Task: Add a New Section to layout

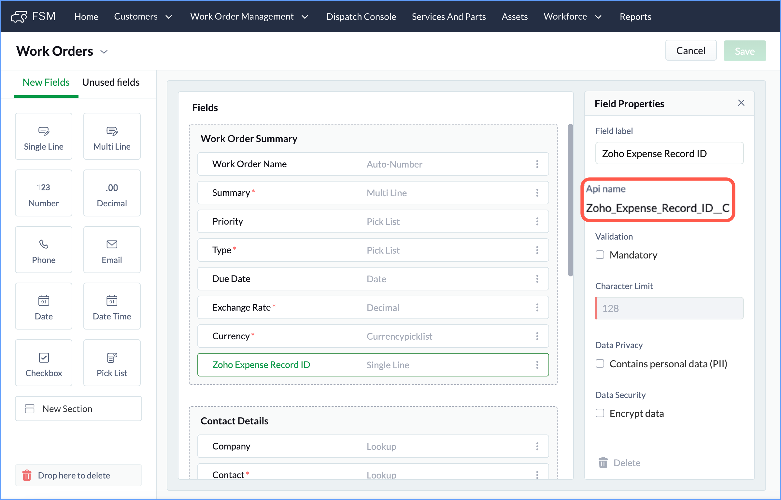Action: point(78,409)
